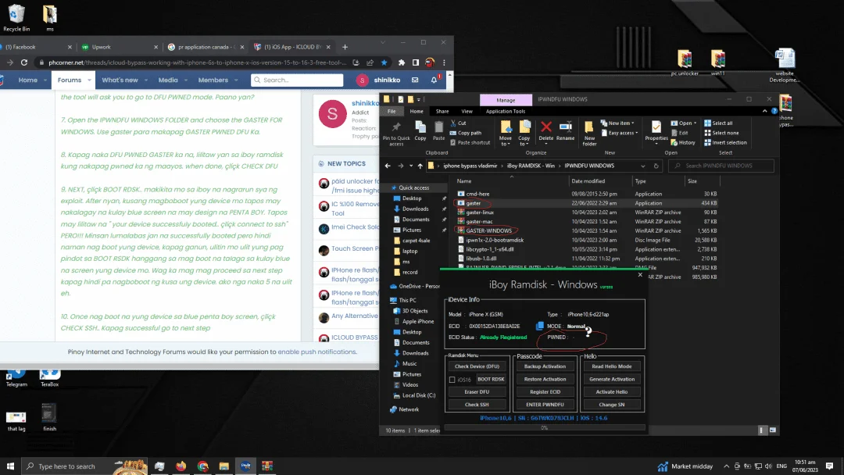Viewport: 844px width, 475px height.
Task: Click Explorer Back navigation arrow
Action: point(388,166)
